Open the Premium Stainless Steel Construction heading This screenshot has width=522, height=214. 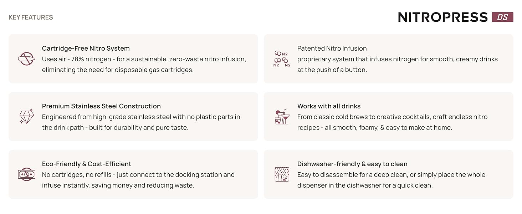(x=101, y=106)
